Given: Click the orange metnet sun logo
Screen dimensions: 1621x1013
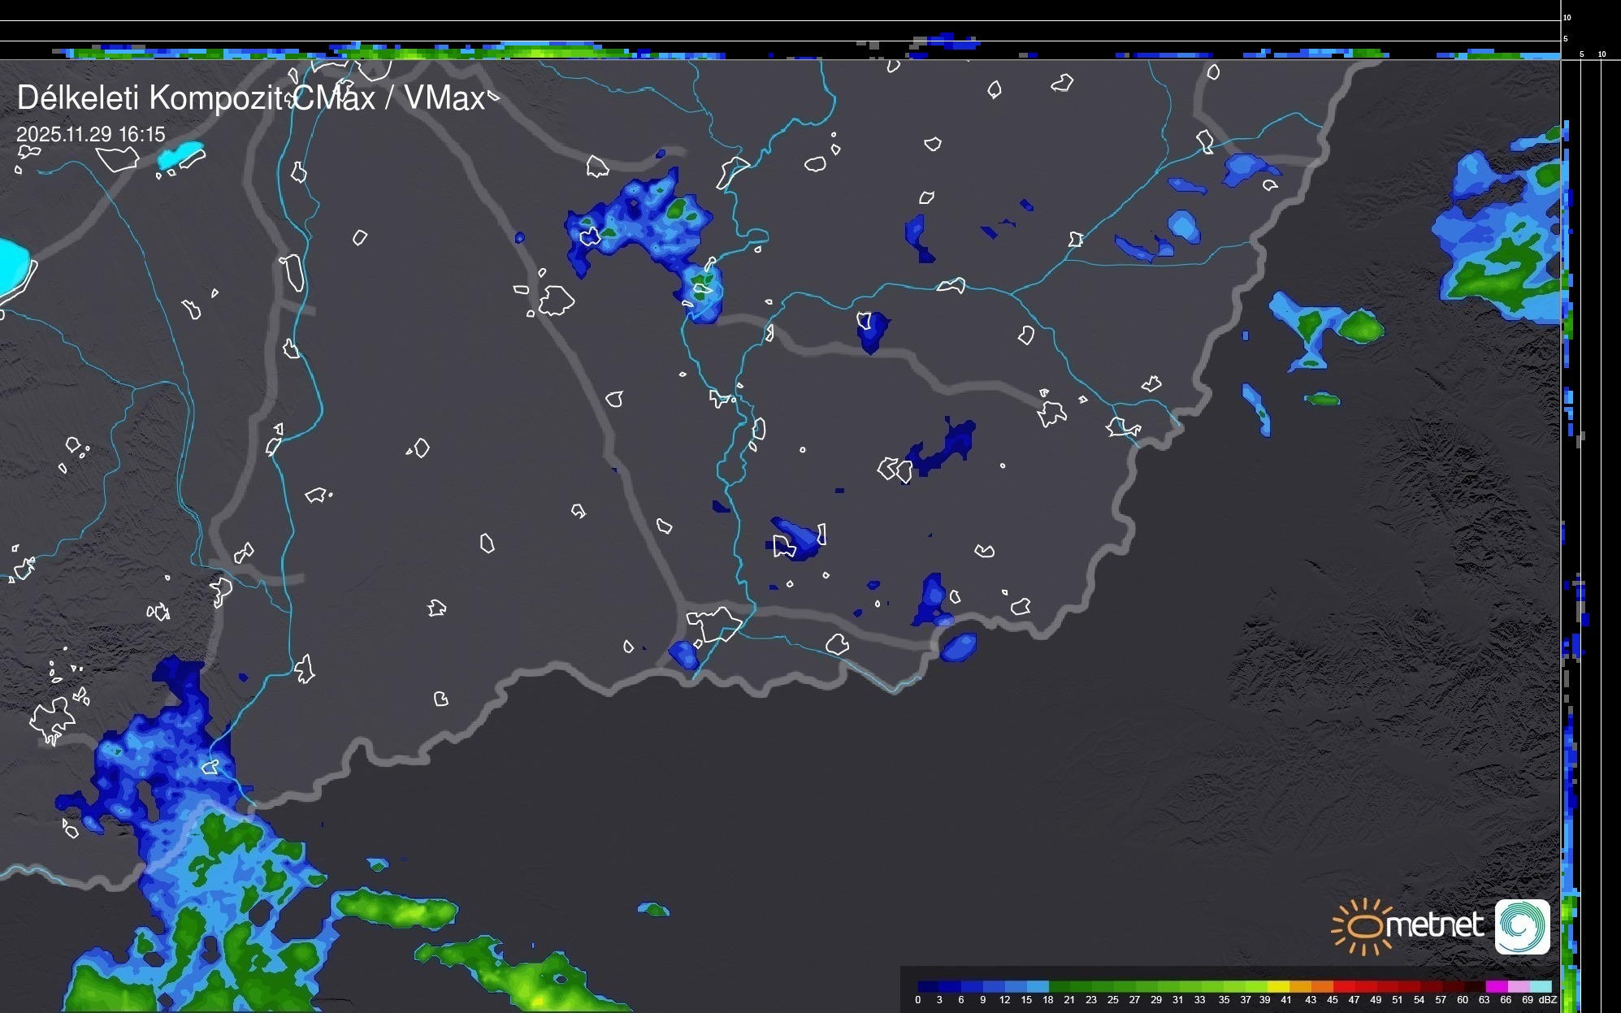Looking at the screenshot, I should click(x=1365, y=926).
